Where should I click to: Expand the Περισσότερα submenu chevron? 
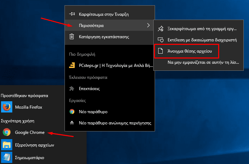[148, 25]
